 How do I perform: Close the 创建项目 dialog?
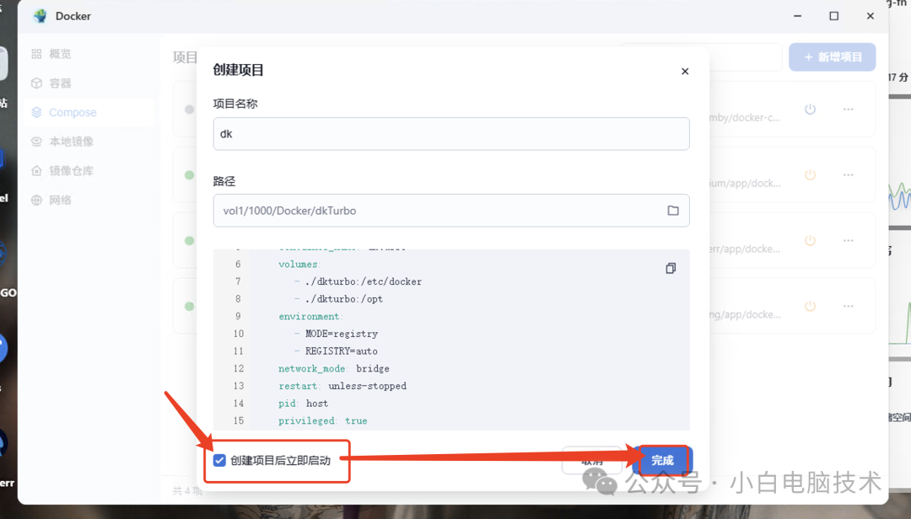[685, 71]
